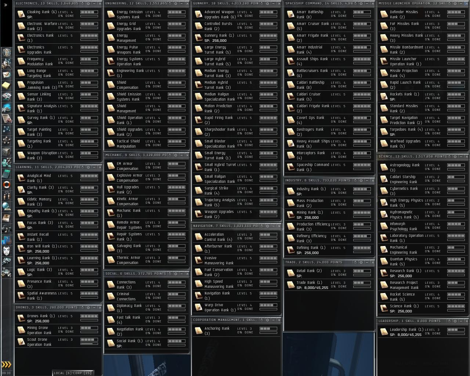Click the Gunnery Rank (1) skill book icon
This screenshot has width=470, height=376.
[199, 38]
